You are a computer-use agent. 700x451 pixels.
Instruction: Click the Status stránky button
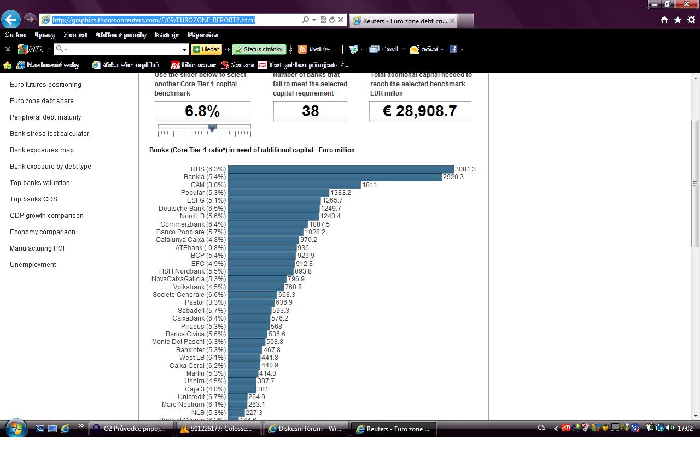[x=258, y=49]
